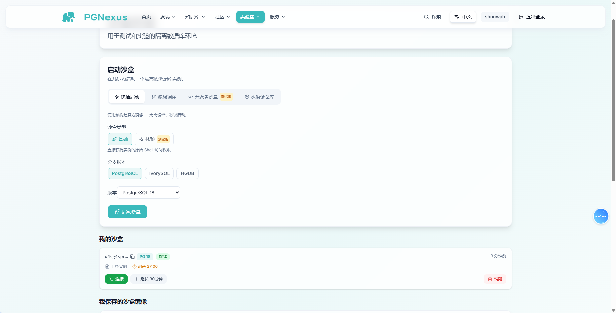The image size is (616, 313).
Task: Click the 启动沙盒 launch button
Action: [x=128, y=212]
